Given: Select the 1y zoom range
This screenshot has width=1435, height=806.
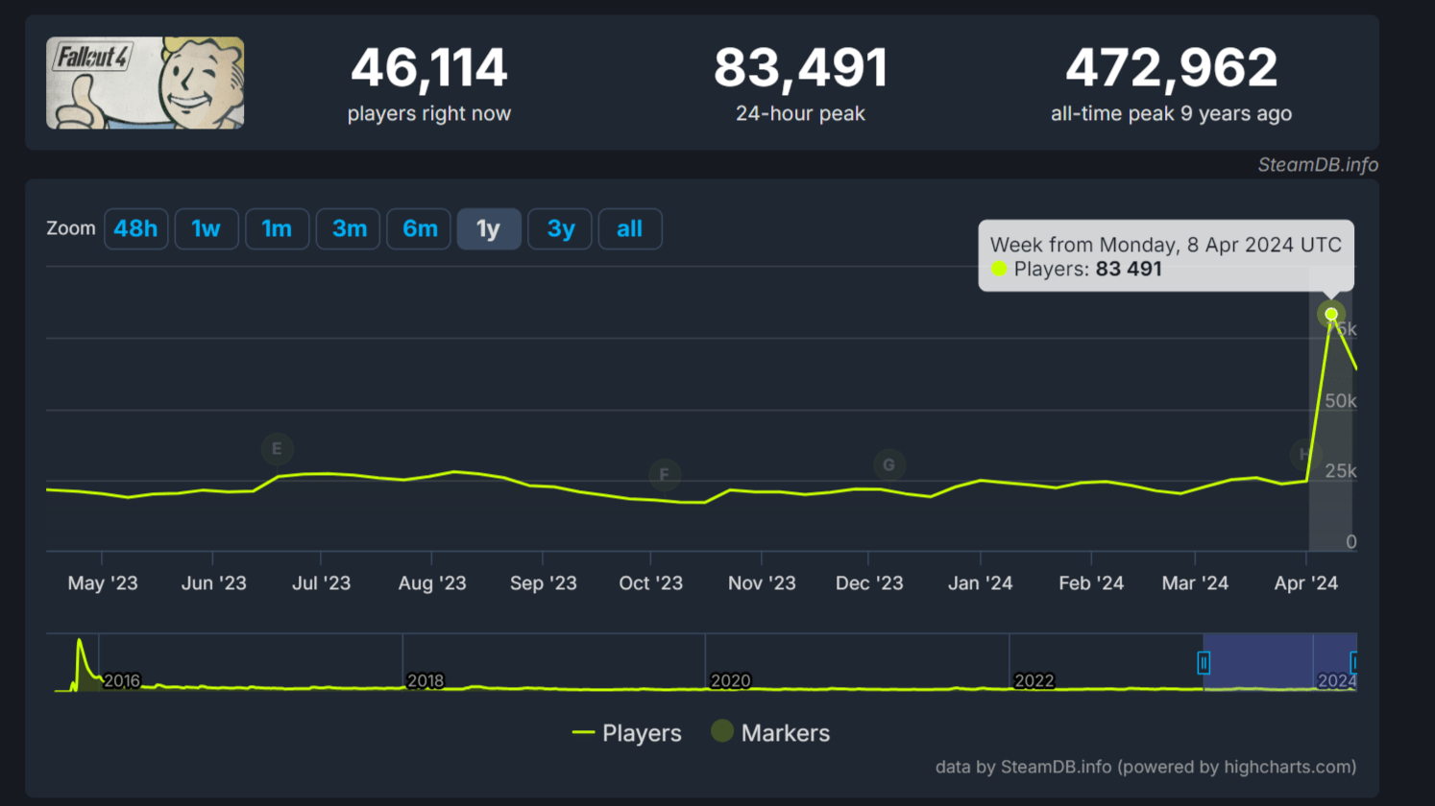Looking at the screenshot, I should tap(489, 229).
